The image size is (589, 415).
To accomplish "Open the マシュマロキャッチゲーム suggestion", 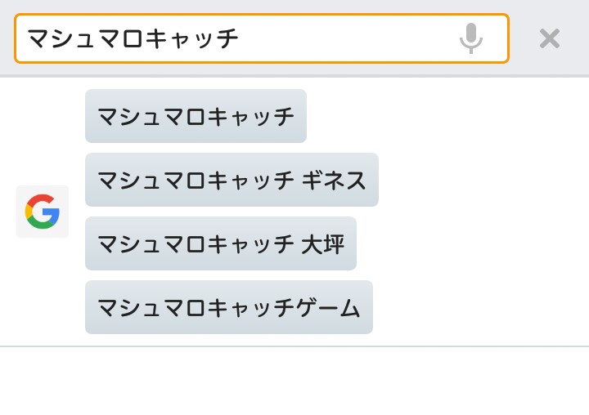I will click(x=228, y=307).
